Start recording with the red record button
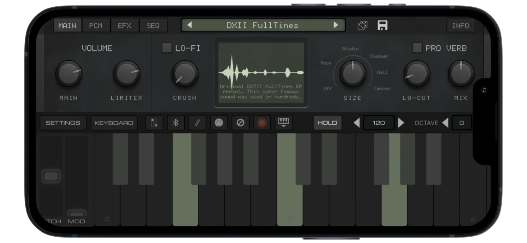Screen dimensions: 527x243 pos(262,123)
